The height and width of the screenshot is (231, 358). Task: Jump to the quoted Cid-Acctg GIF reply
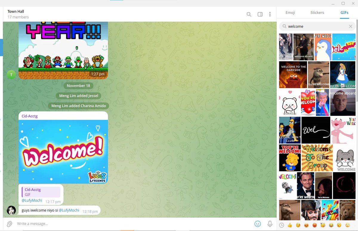click(x=41, y=192)
